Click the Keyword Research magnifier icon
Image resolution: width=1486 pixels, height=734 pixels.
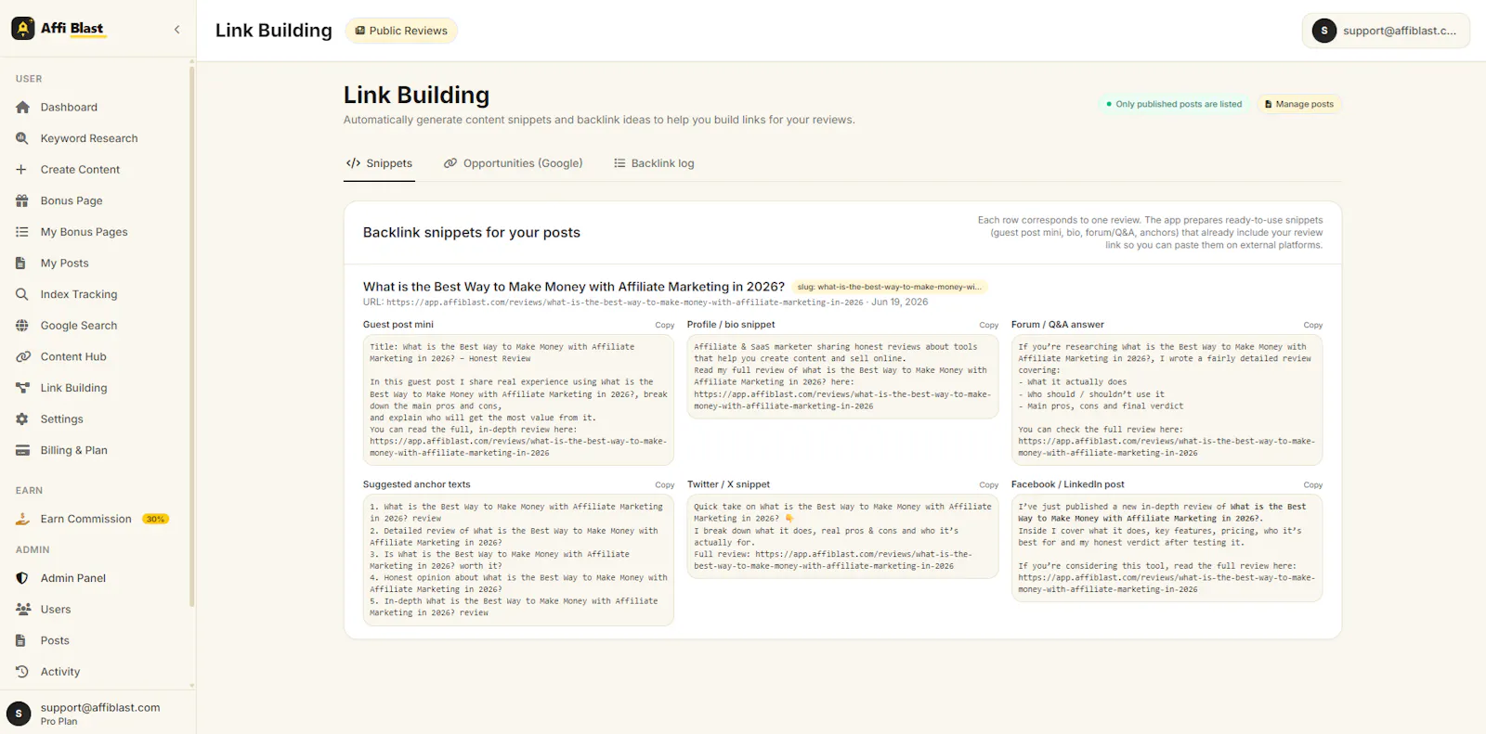[x=22, y=138]
